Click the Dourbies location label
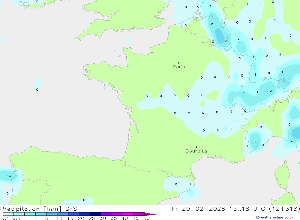 (x=196, y=151)
